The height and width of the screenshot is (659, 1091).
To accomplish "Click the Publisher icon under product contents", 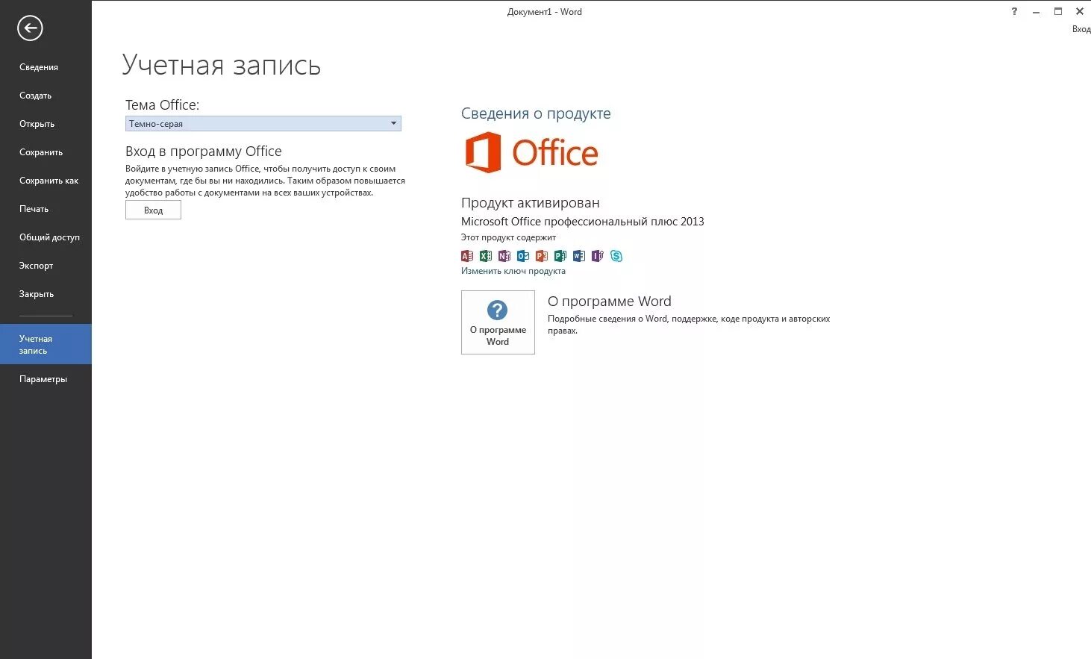I will coord(560,256).
